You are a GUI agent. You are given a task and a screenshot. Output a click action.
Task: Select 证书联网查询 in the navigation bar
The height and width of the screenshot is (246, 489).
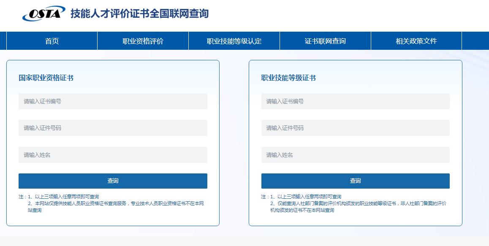click(x=325, y=41)
